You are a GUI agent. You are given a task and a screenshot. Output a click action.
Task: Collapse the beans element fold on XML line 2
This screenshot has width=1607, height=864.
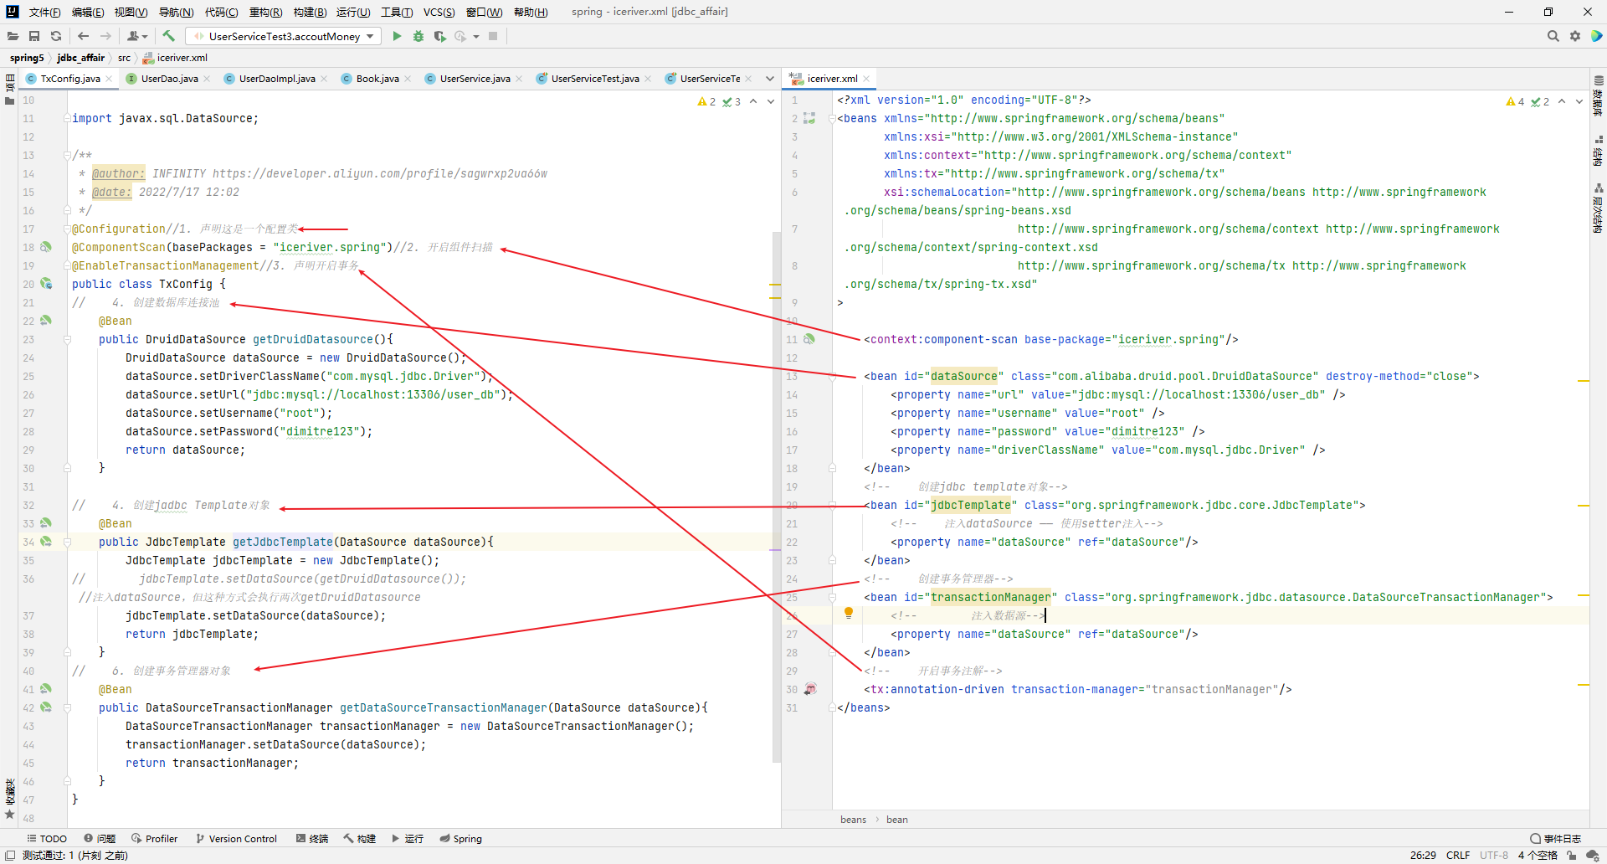[x=832, y=118]
